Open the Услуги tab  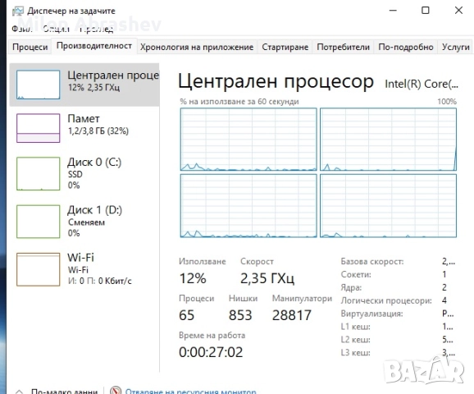[x=455, y=48]
